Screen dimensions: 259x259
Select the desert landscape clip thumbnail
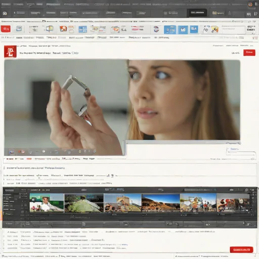pyautogui.click(x=161, y=203)
